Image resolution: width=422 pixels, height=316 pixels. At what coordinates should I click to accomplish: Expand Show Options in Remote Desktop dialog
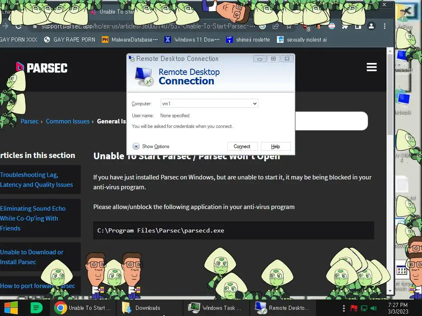point(151,146)
